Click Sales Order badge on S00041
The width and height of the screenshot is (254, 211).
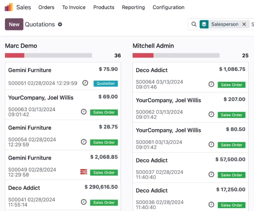coord(104,202)
